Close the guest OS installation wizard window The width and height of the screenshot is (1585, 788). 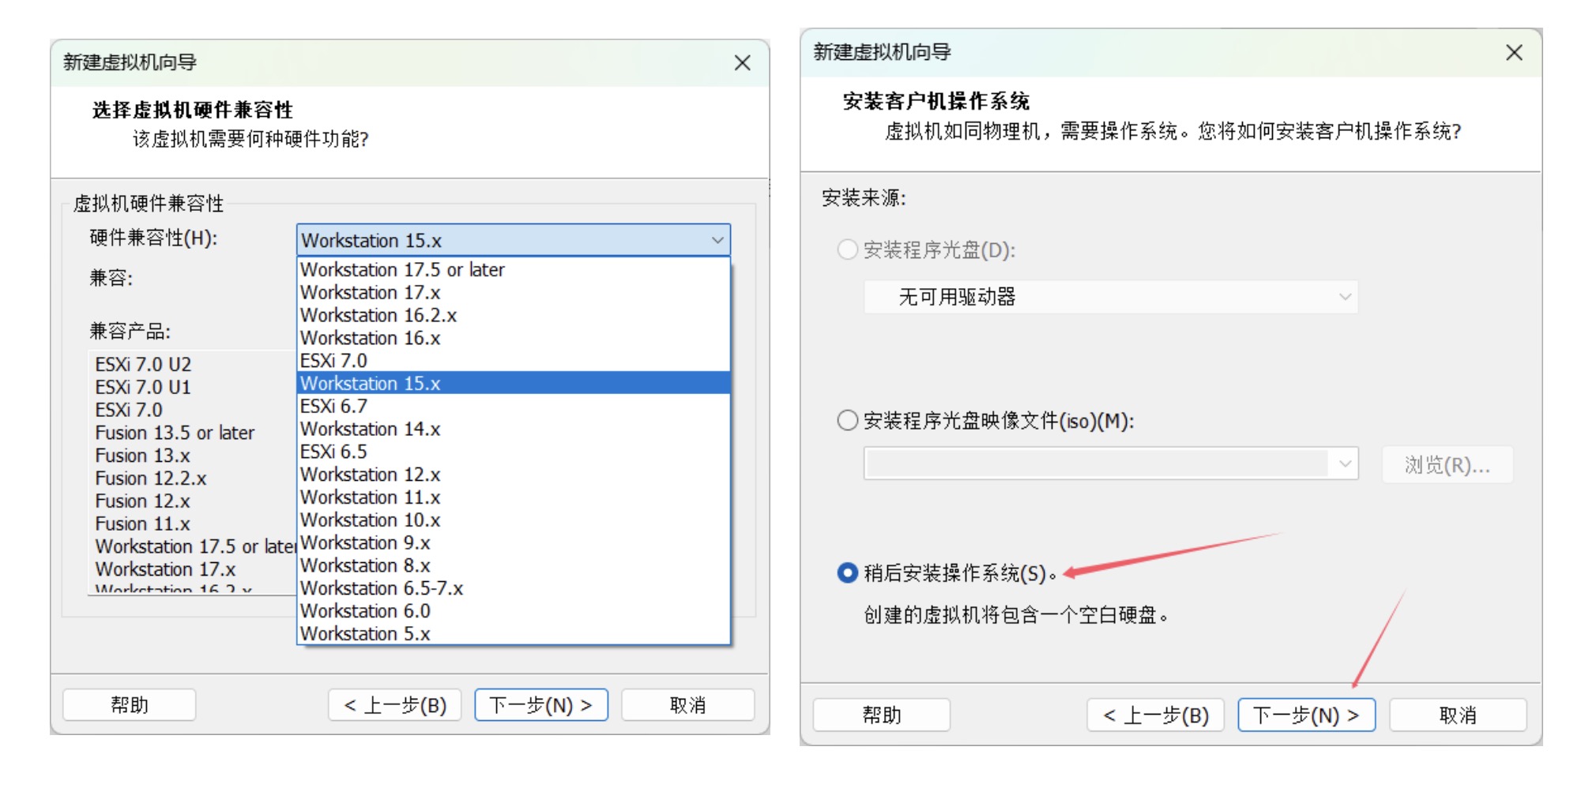coord(1514,53)
